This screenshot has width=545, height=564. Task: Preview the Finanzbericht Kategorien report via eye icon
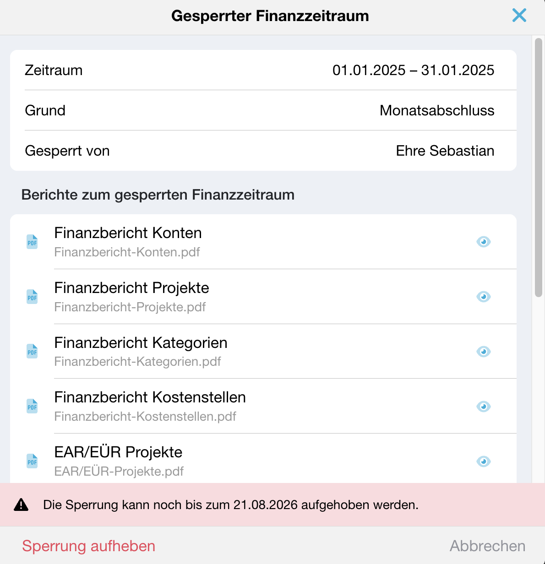[x=484, y=352]
